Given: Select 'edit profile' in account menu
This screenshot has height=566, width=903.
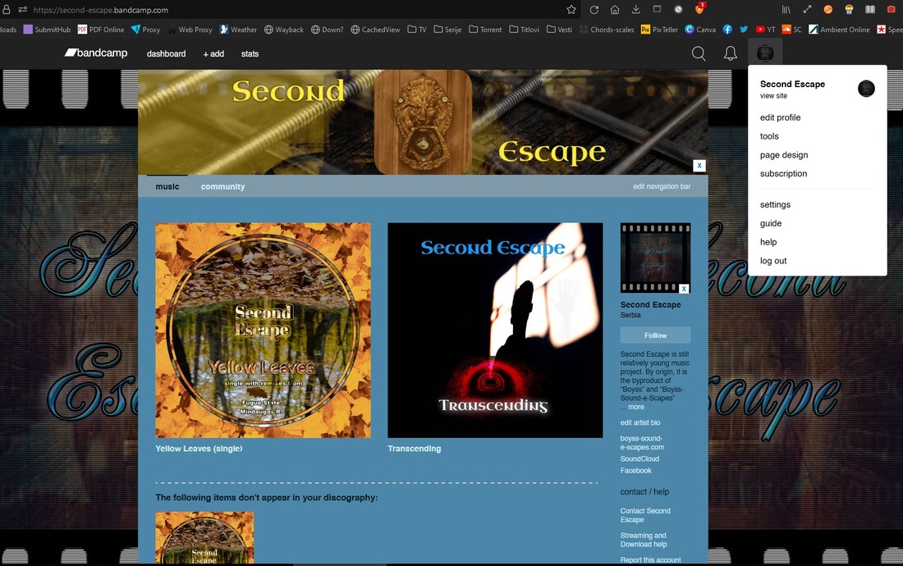Looking at the screenshot, I should click(x=781, y=117).
